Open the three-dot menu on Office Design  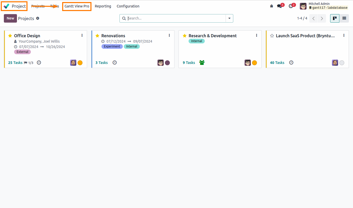82,35
